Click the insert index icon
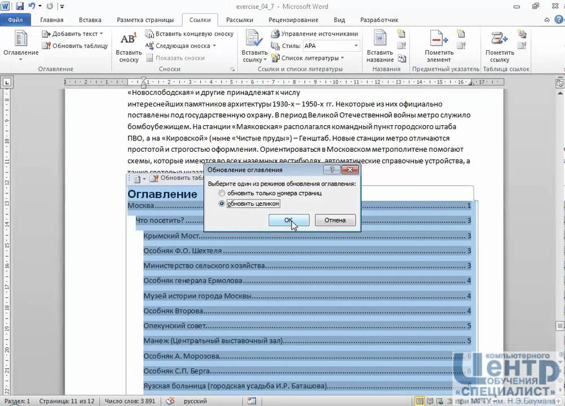This screenshot has width=565, height=406. [x=461, y=34]
